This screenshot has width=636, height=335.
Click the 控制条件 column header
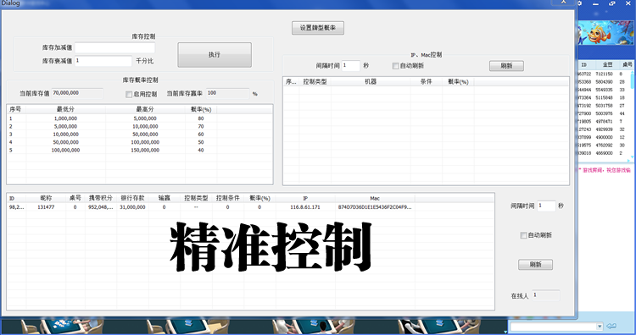click(x=227, y=198)
